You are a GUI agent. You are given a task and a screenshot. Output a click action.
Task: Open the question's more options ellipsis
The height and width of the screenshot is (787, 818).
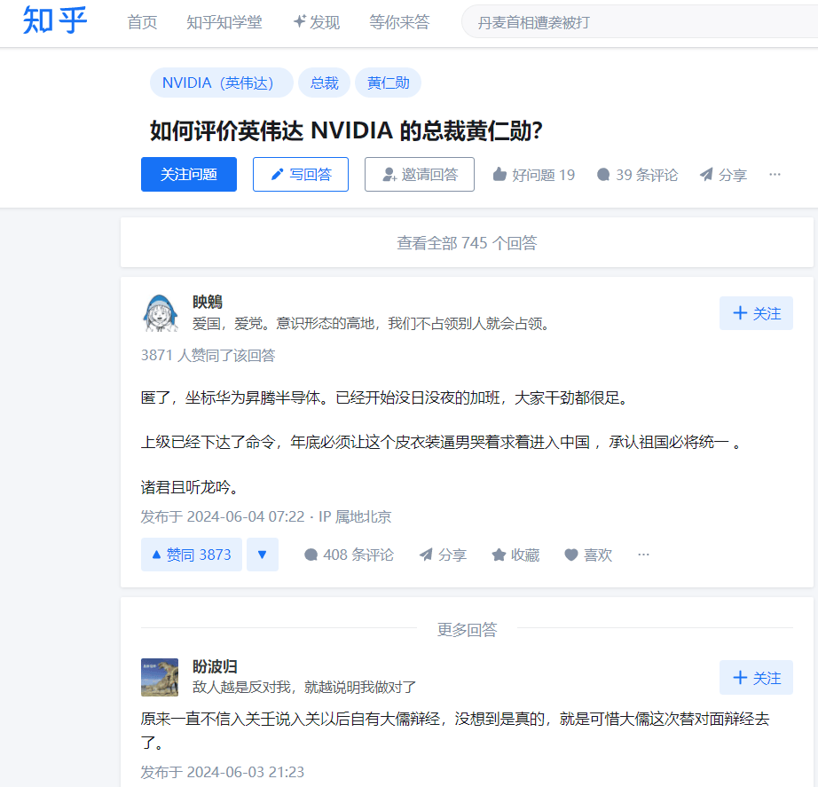point(775,174)
